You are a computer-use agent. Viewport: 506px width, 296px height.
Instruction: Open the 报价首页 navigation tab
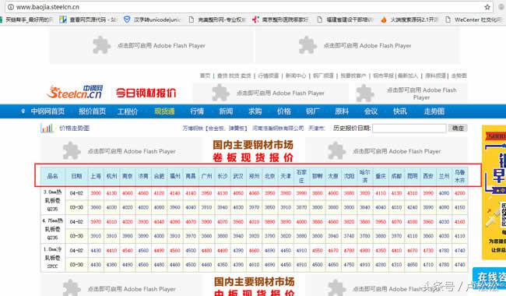click(93, 111)
